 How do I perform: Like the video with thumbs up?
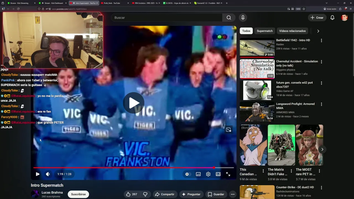[132, 194]
